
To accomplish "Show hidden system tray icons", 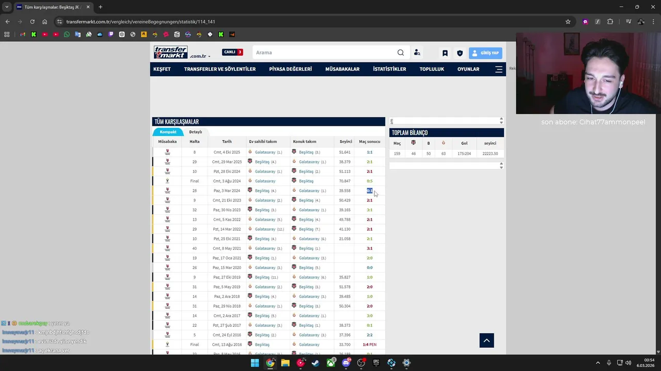I will (599, 363).
